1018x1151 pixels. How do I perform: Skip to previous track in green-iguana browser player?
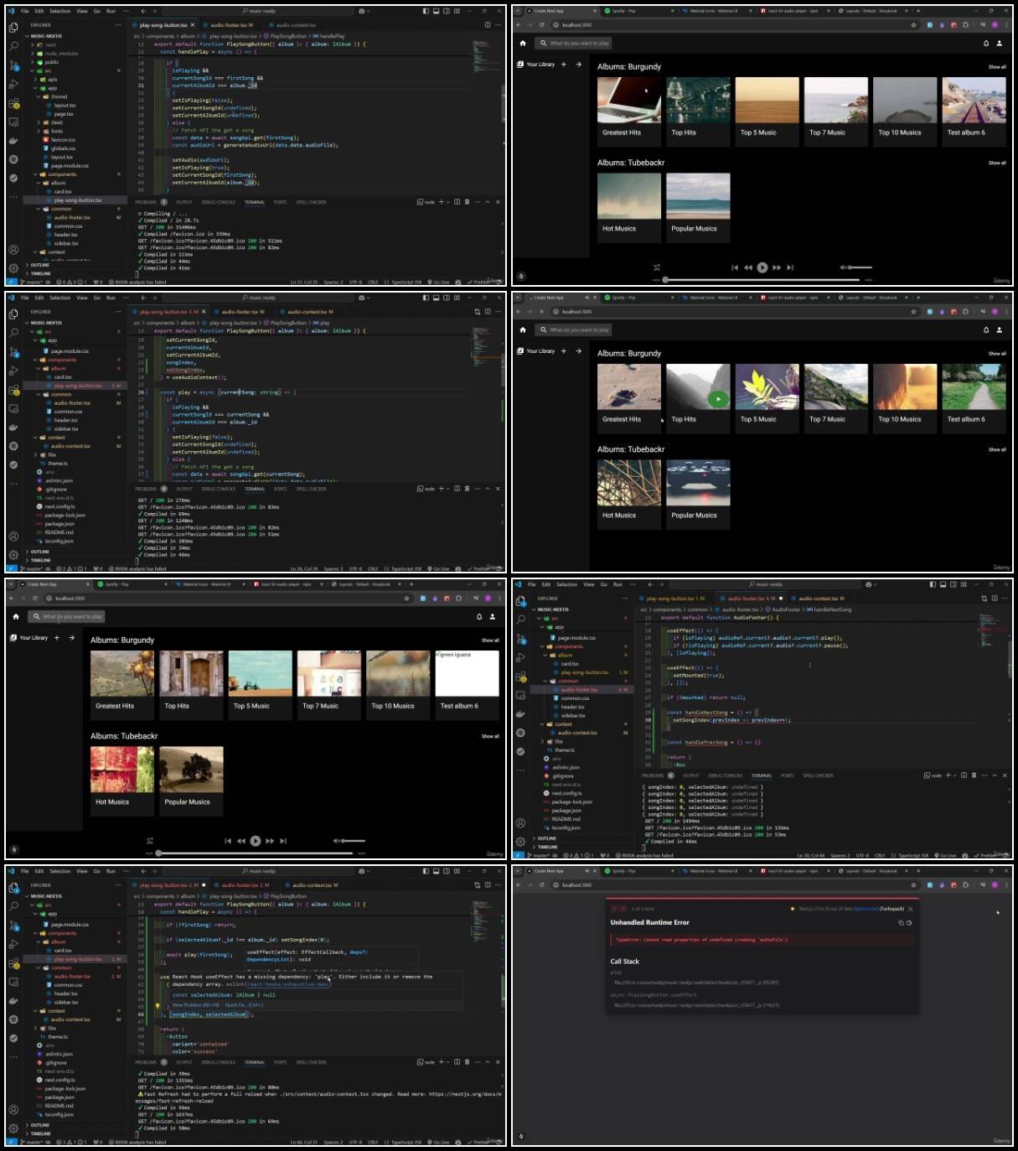click(x=228, y=841)
